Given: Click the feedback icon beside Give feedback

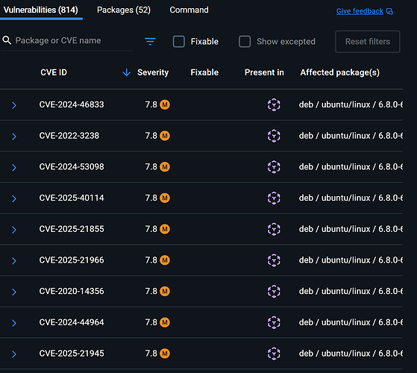Looking at the screenshot, I should click(x=389, y=11).
